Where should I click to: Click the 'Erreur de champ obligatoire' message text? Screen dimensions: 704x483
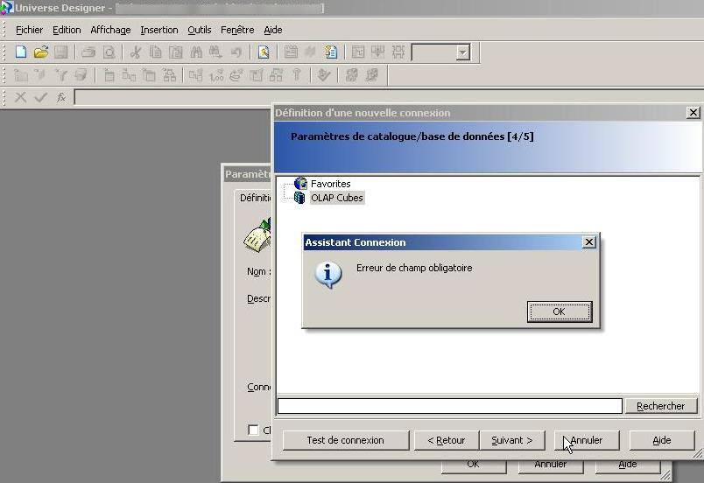pyautogui.click(x=414, y=268)
